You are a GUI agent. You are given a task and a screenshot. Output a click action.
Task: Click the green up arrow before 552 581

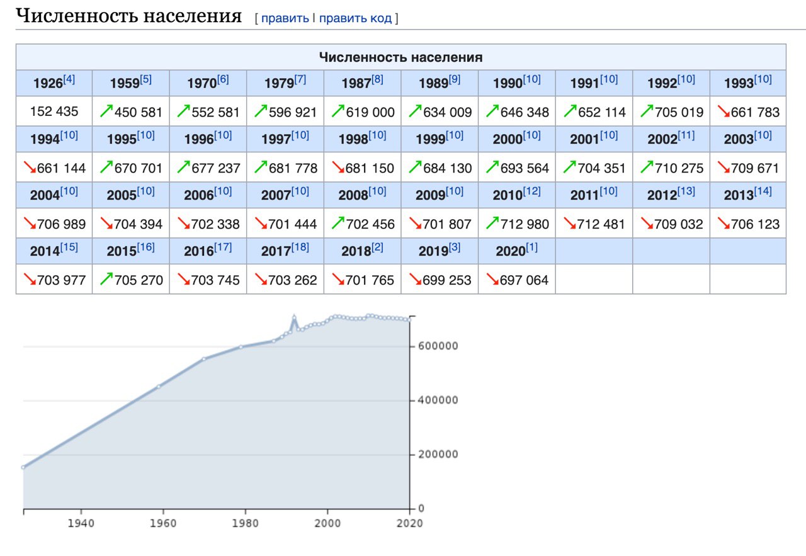click(183, 111)
